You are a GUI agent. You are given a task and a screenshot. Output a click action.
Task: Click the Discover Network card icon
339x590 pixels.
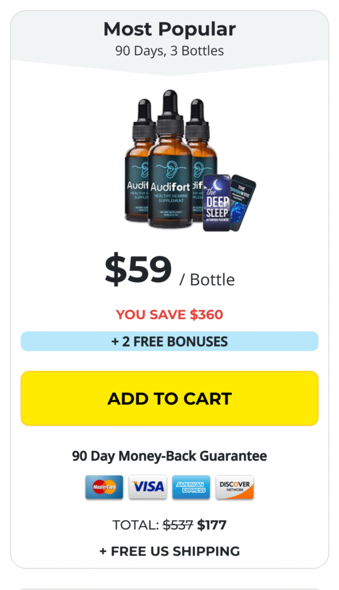(235, 487)
